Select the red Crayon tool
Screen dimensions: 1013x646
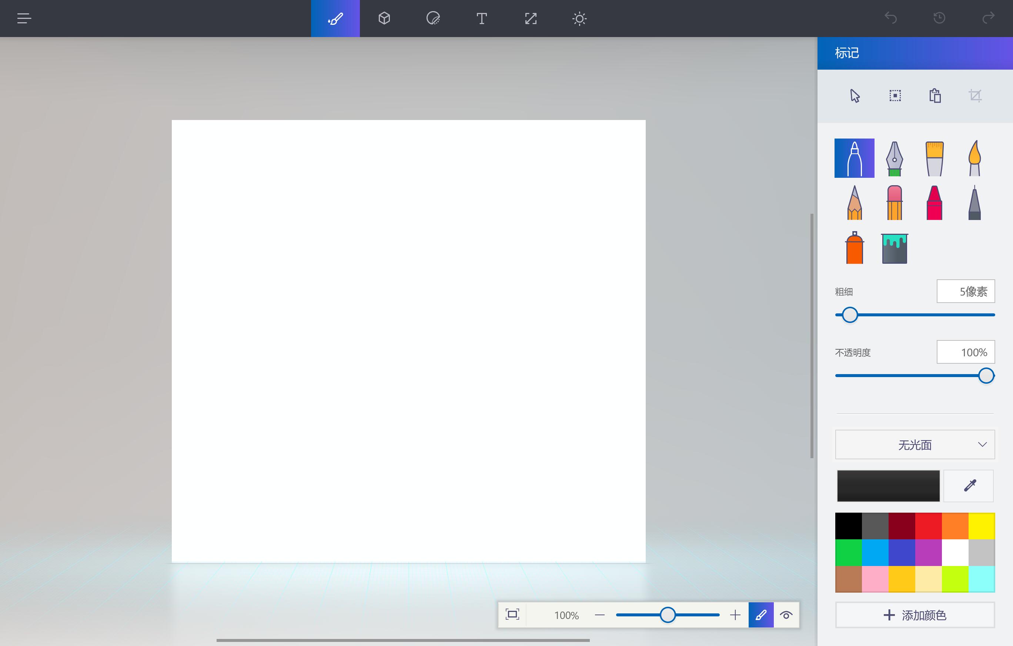[x=935, y=203]
